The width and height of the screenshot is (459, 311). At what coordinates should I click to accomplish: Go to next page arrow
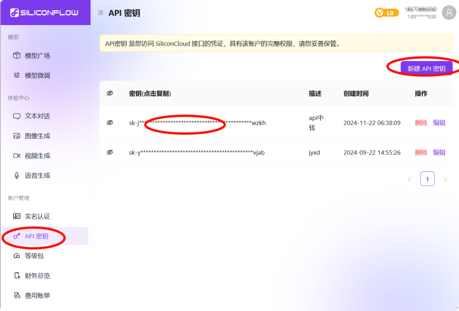click(x=445, y=179)
